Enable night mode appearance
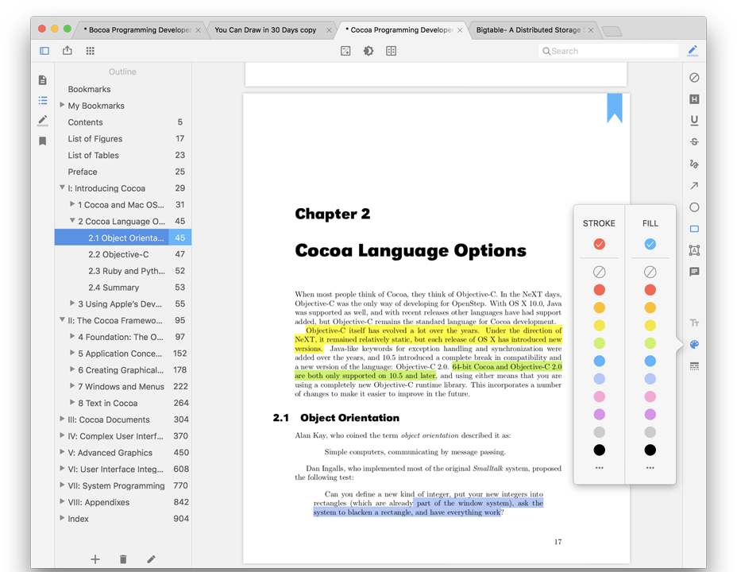This screenshot has width=737, height=572. pyautogui.click(x=366, y=50)
